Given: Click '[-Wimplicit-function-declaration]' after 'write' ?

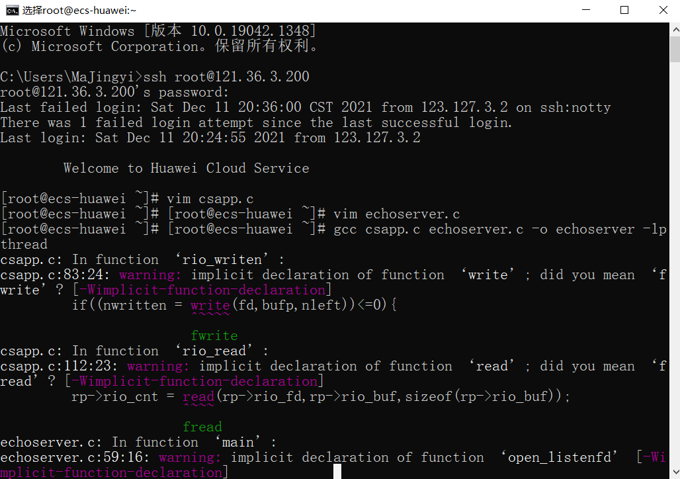Looking at the screenshot, I should coord(202,290).
